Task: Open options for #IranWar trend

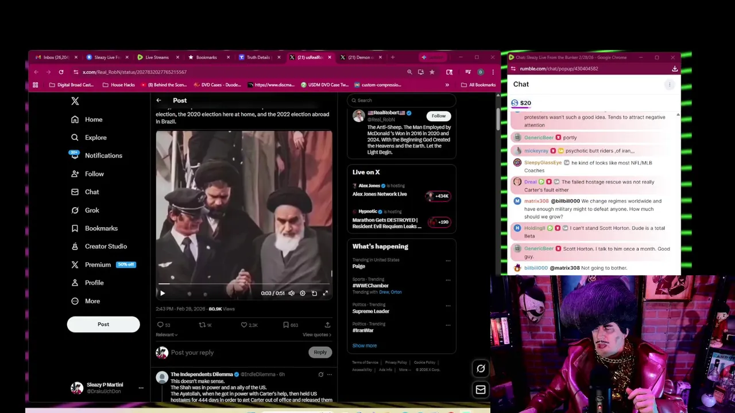Action: pyautogui.click(x=448, y=325)
